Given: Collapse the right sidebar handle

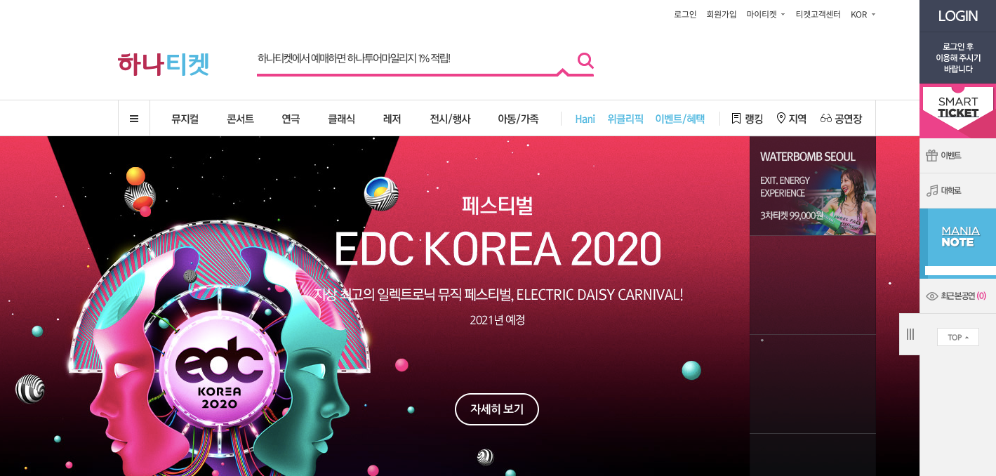Looking at the screenshot, I should click(910, 334).
